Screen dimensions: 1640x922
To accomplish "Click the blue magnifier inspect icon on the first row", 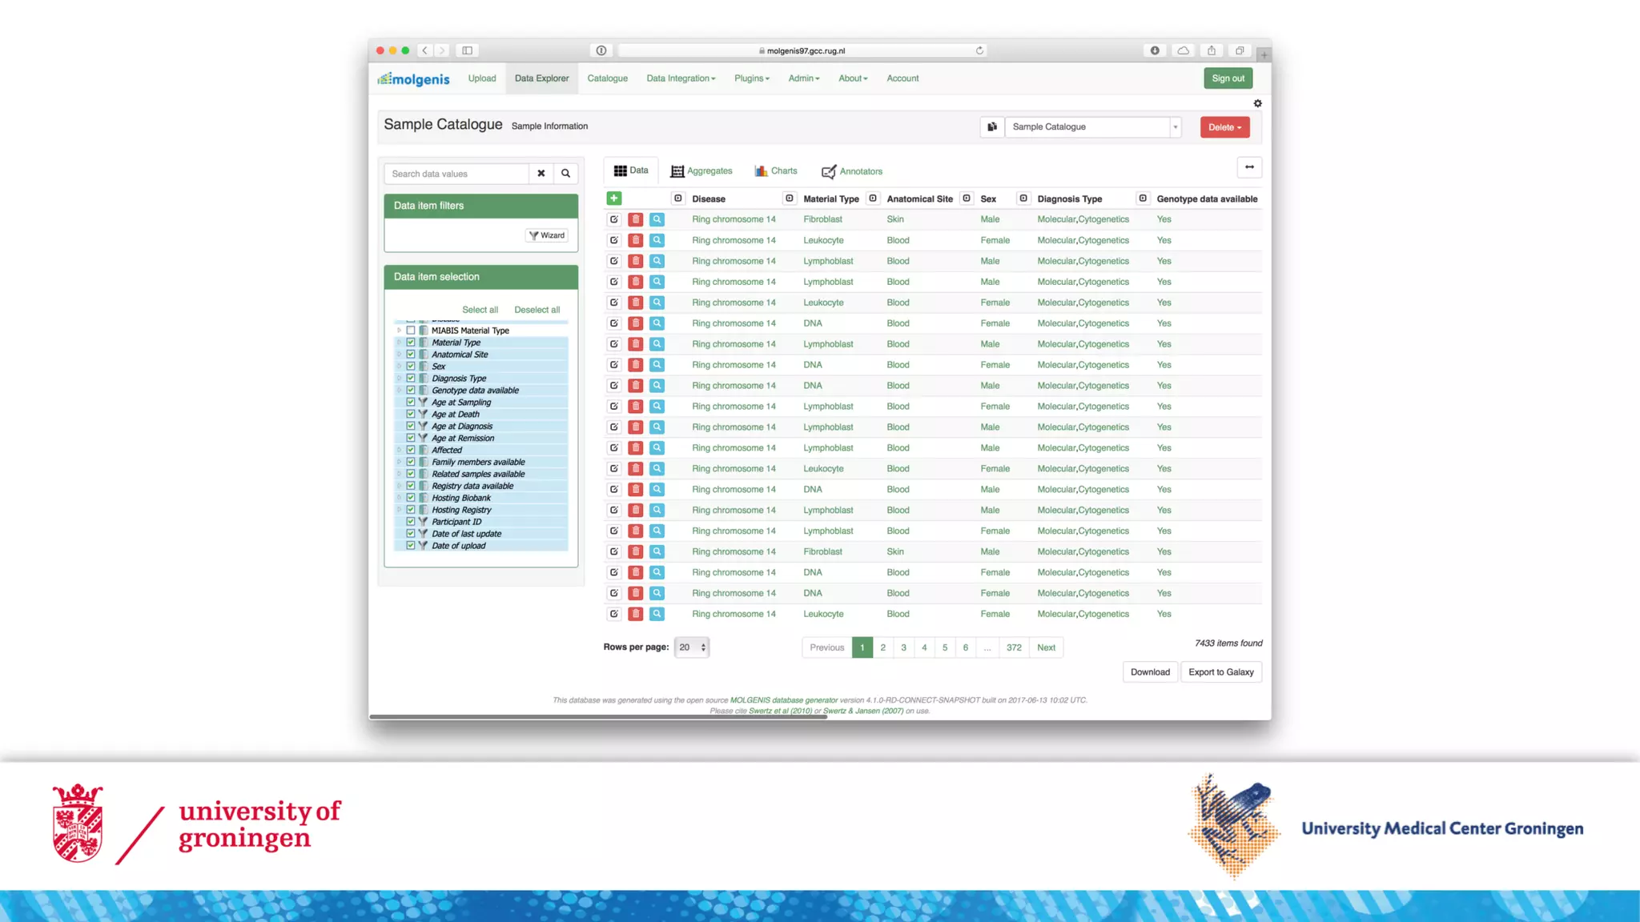I will point(657,219).
